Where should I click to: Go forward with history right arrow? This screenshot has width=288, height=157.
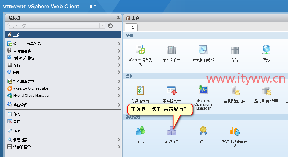pyautogui.click(x=102, y=26)
